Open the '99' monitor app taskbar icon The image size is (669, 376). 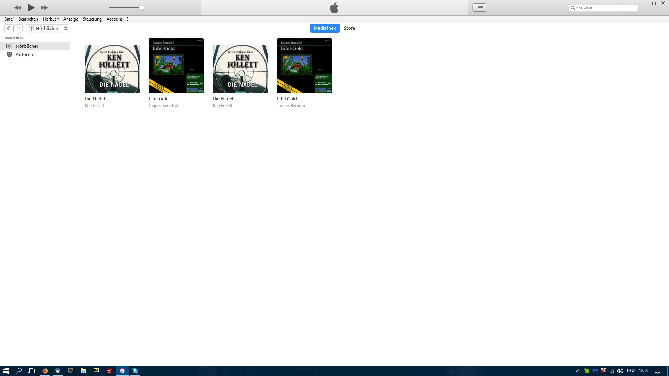pyautogui.click(x=97, y=371)
